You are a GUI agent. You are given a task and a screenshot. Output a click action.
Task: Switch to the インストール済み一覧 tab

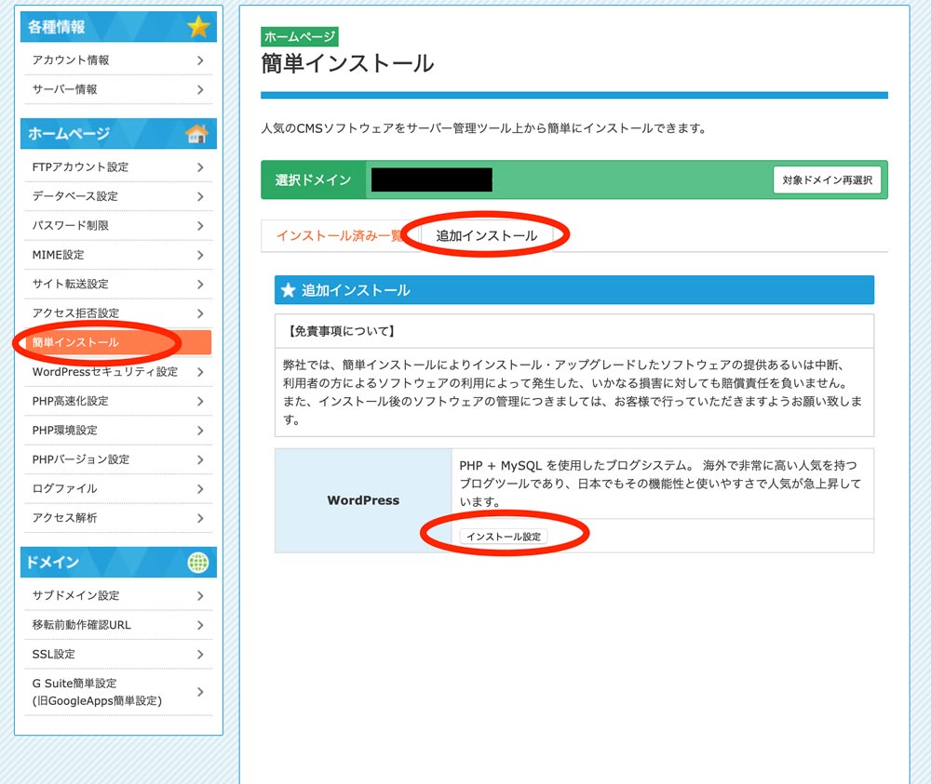339,236
